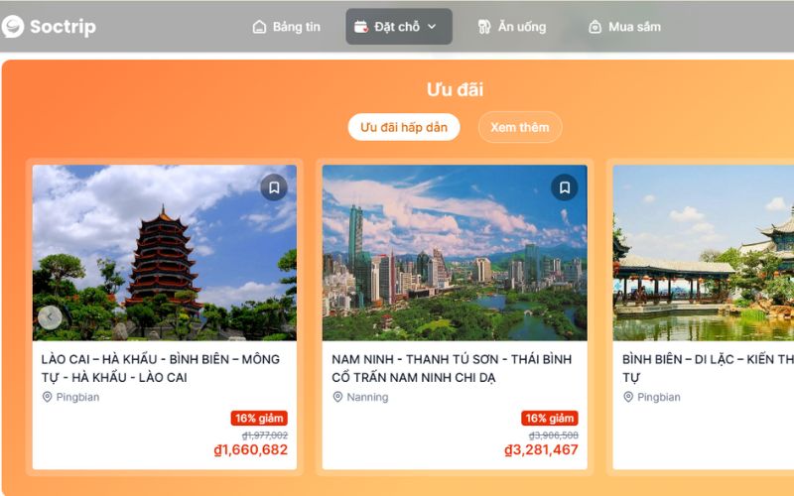This screenshot has height=496, width=794.
Task: Click the Soctrip logo icon
Action: point(13,27)
